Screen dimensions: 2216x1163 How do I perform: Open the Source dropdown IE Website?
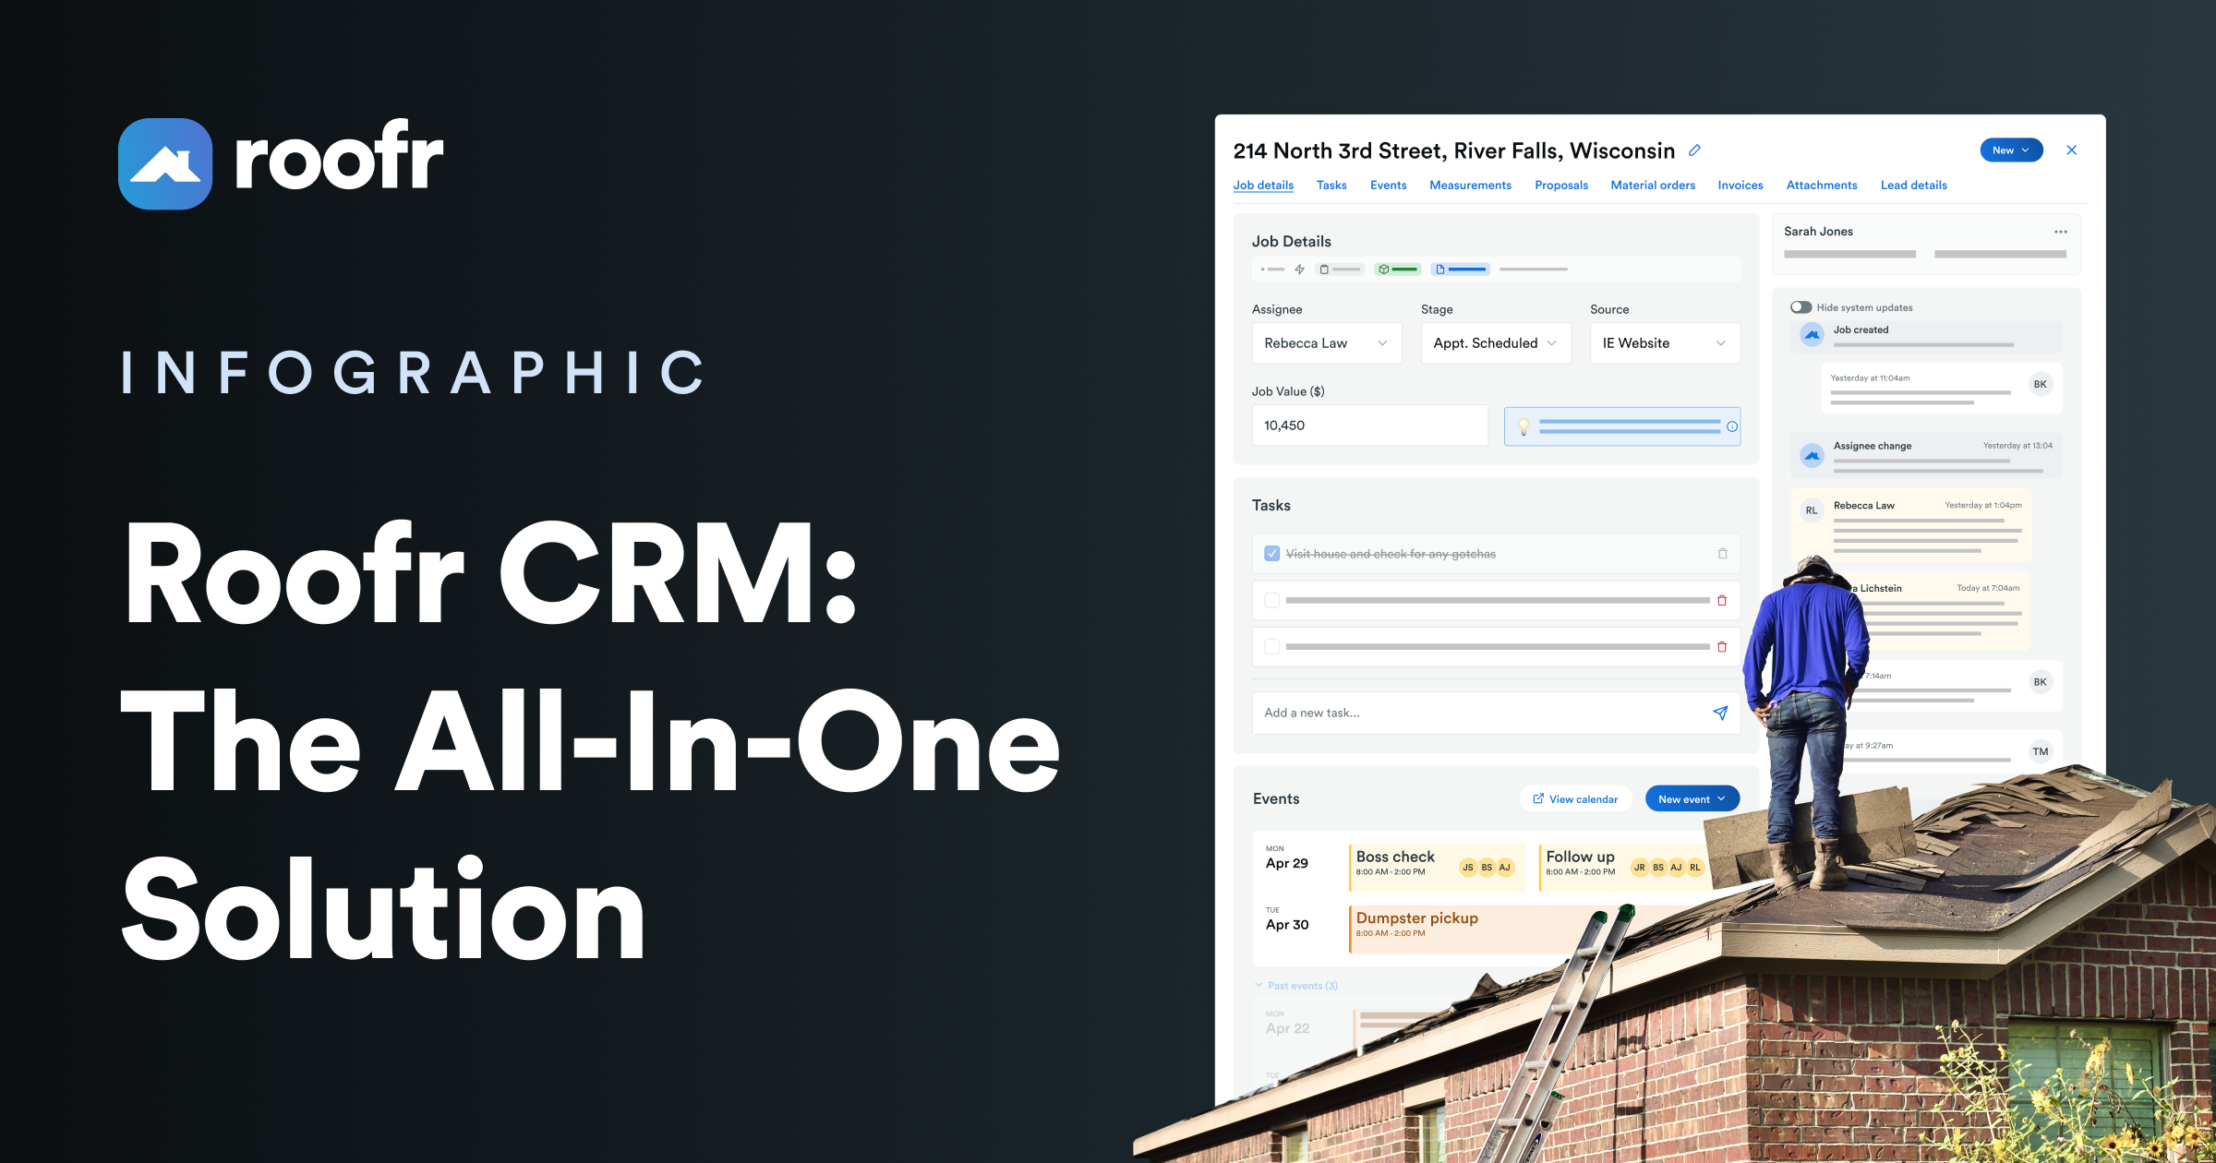pyautogui.click(x=1664, y=343)
